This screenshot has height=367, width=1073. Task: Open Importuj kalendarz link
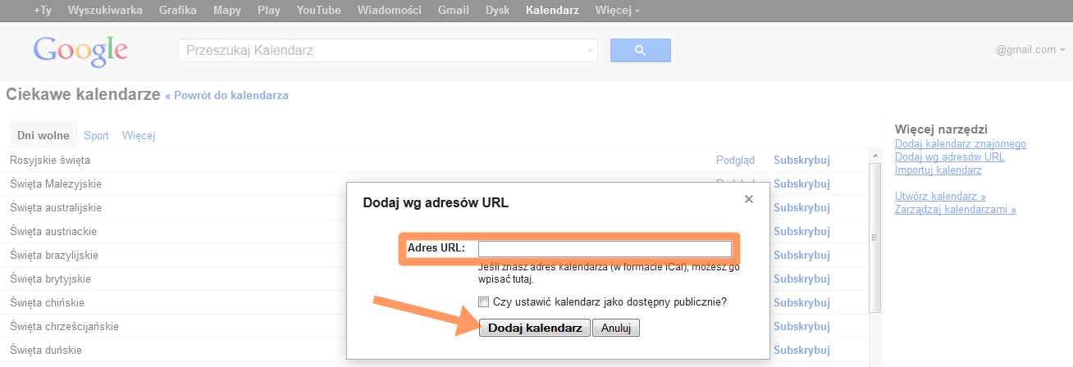click(x=938, y=170)
